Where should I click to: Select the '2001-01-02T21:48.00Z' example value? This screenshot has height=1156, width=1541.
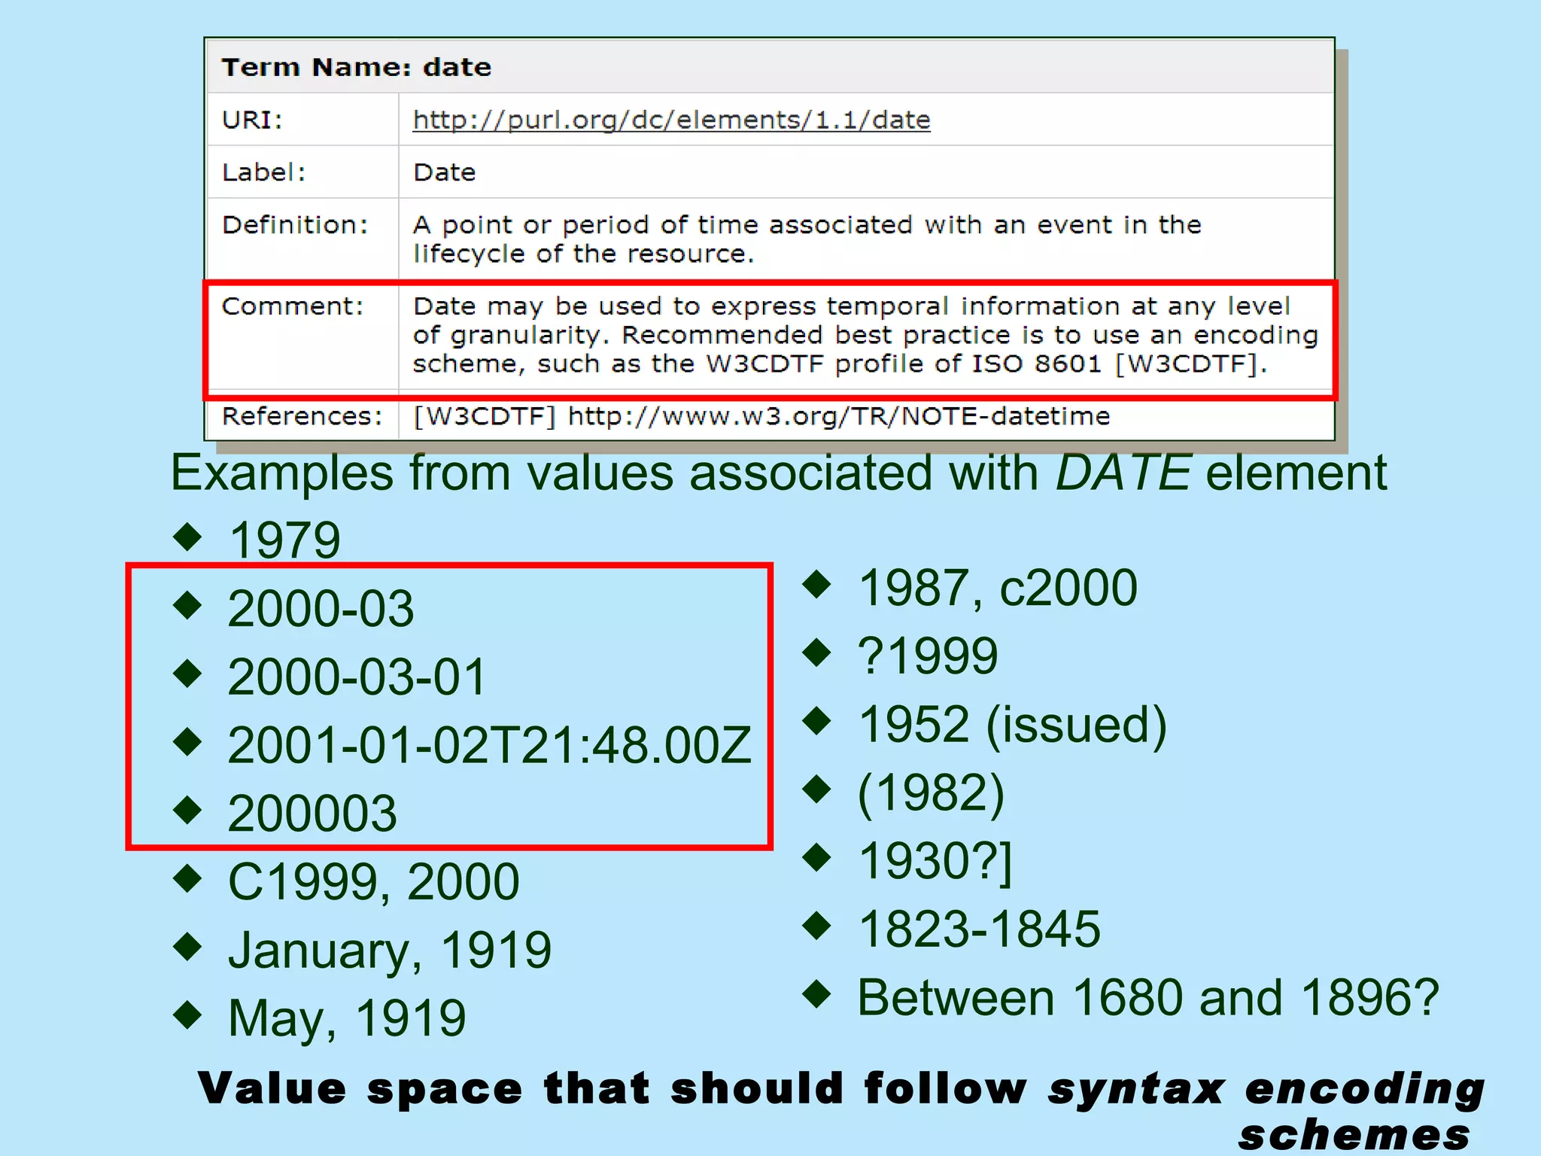pyautogui.click(x=490, y=745)
